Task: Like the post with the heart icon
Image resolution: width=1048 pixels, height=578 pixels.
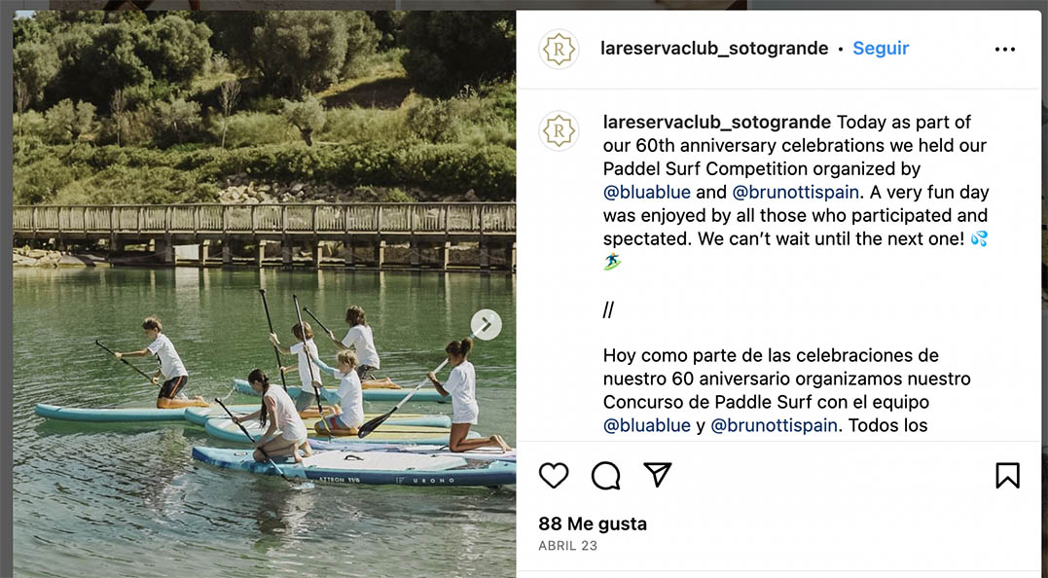Action: [x=554, y=475]
